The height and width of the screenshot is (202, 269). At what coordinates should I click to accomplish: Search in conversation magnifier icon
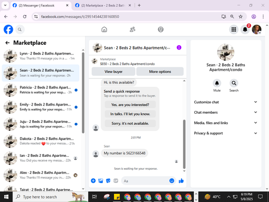(x=234, y=83)
